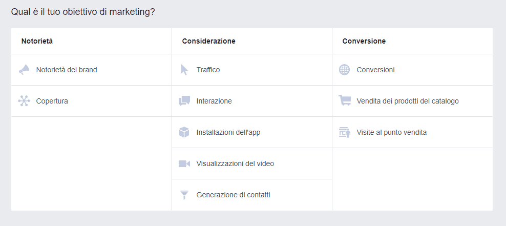The width and height of the screenshot is (506, 226).
Task: Choose Installazioni dell'app objective
Action: [228, 132]
